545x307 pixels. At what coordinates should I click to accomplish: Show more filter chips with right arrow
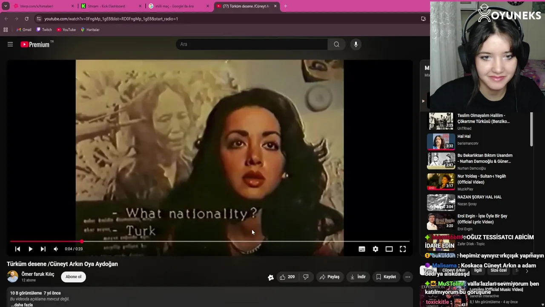click(527, 271)
